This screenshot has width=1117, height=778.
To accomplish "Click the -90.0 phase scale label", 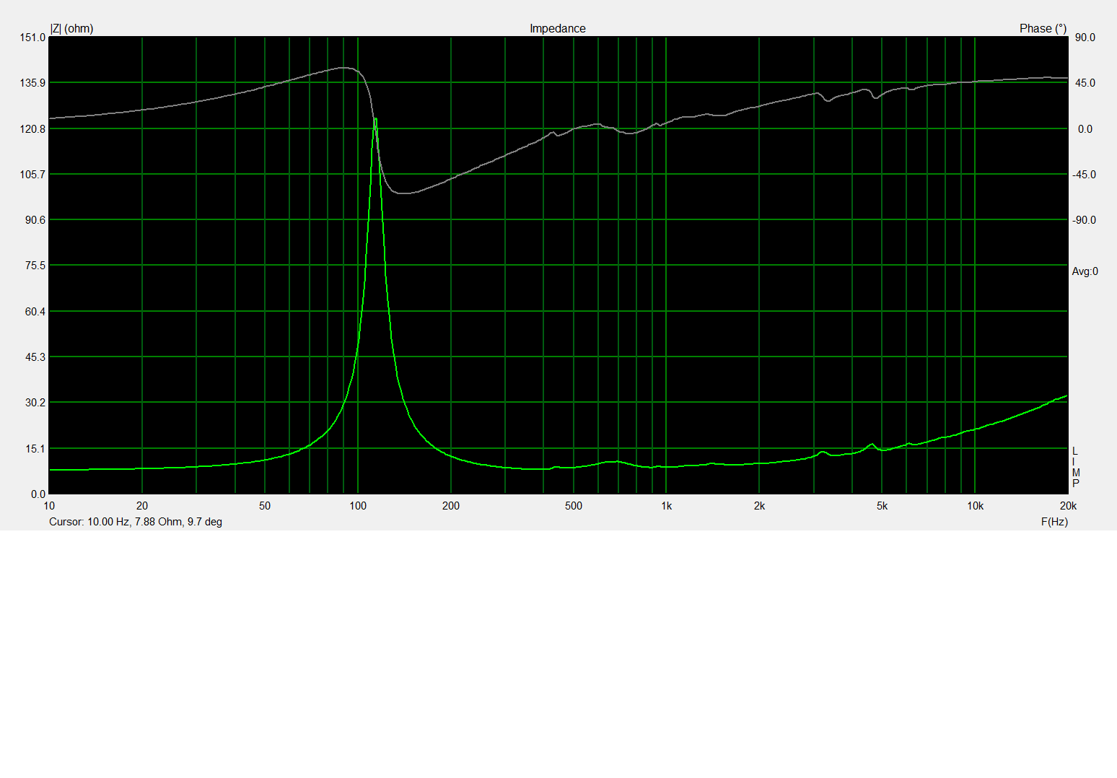I will (1083, 220).
